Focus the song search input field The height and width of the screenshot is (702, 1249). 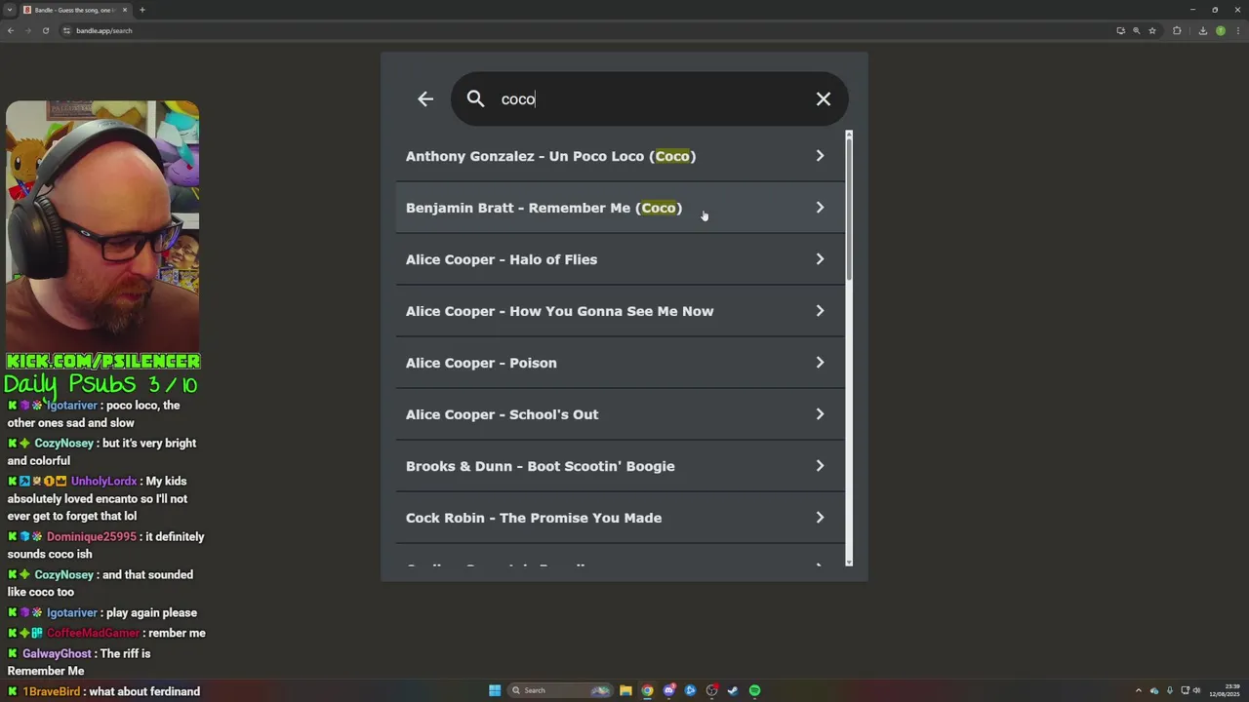pyautogui.click(x=649, y=98)
